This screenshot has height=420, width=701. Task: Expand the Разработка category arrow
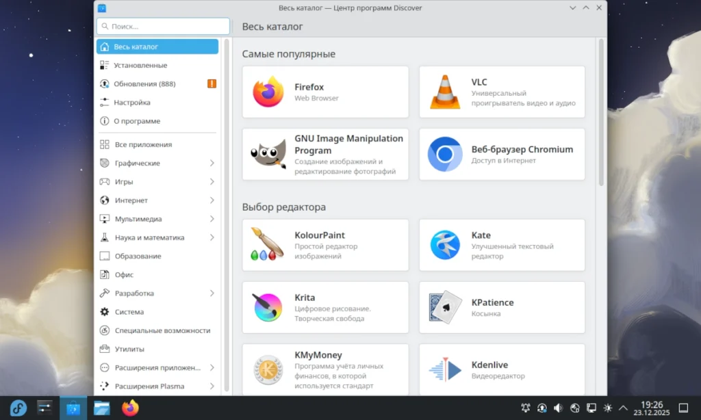pyautogui.click(x=212, y=293)
